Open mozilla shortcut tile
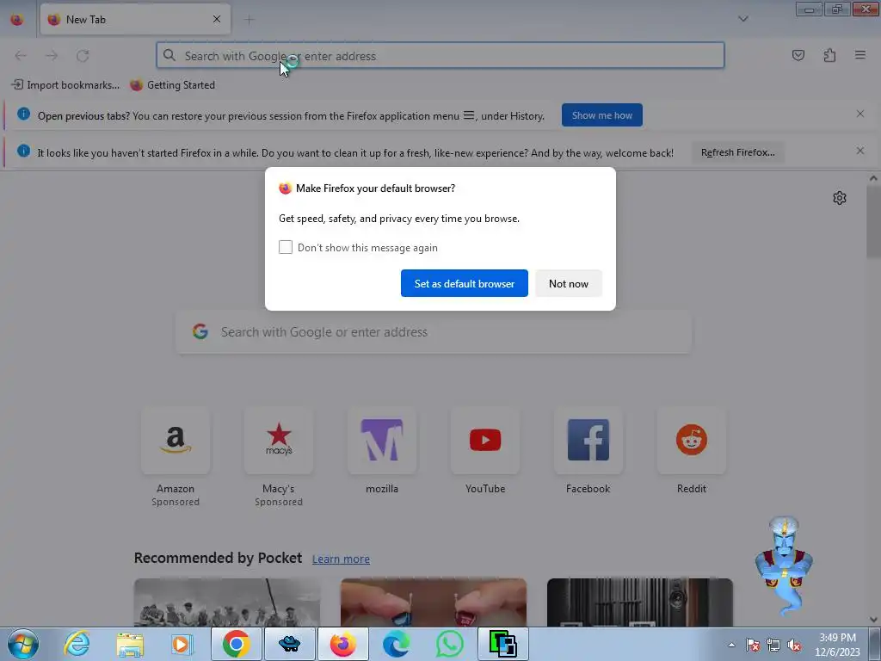 pos(381,441)
